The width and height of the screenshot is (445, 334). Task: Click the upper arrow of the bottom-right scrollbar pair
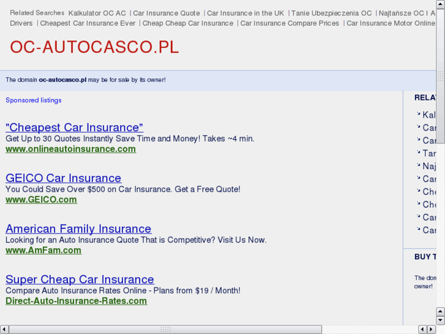[x=440, y=311]
